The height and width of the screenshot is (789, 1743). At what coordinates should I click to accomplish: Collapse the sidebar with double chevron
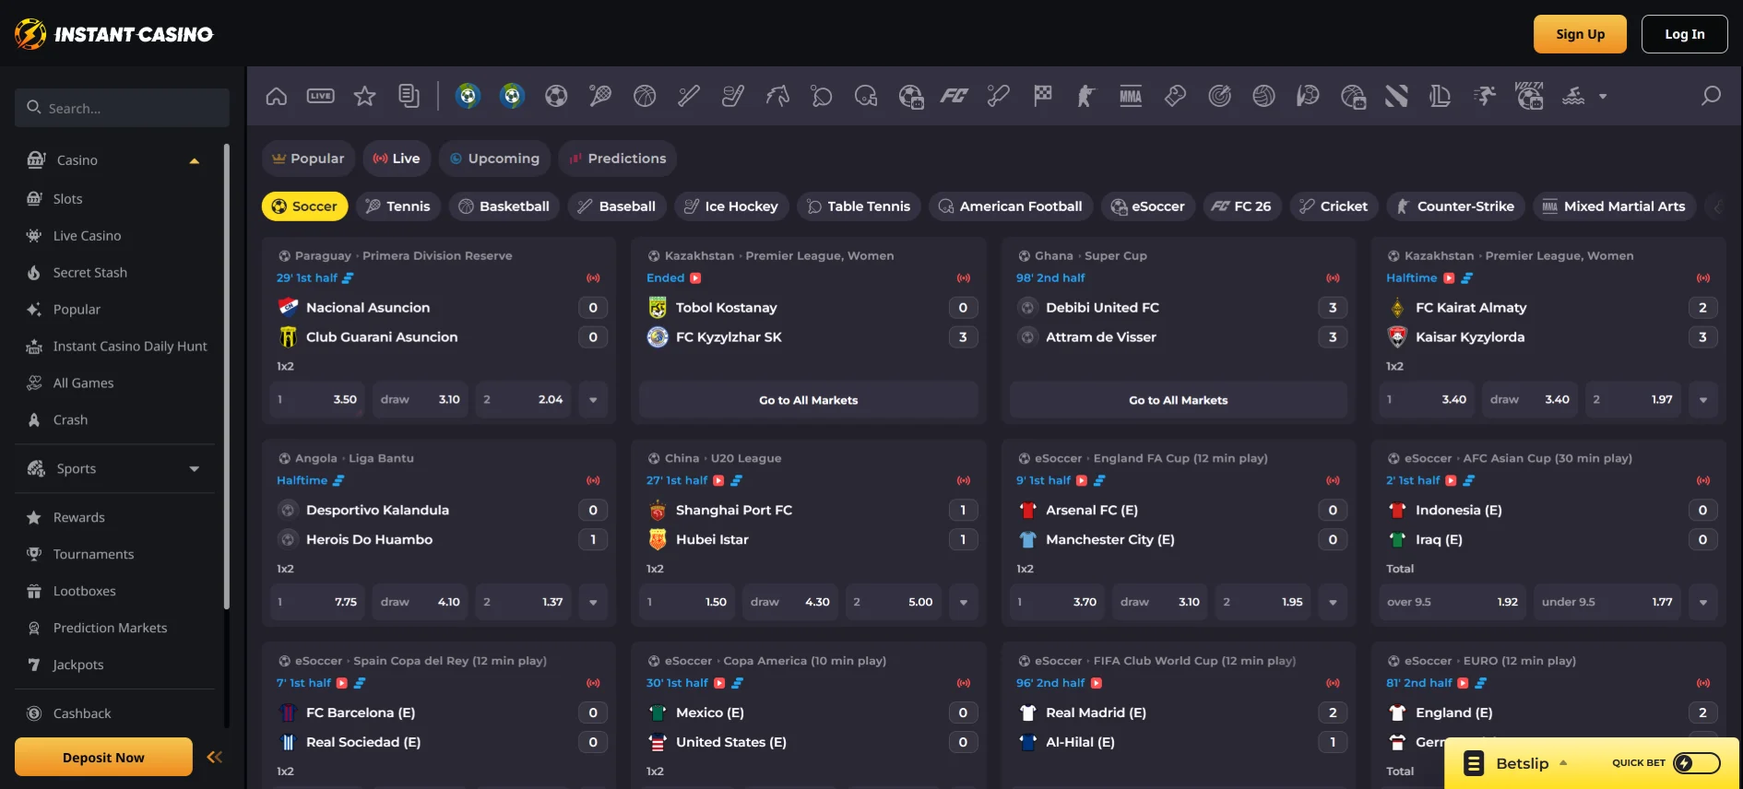coord(215,758)
